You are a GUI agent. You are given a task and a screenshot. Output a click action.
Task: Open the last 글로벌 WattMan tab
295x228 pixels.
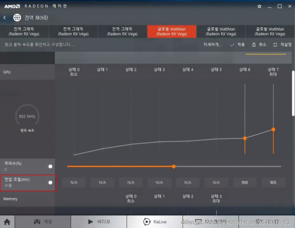point(270,31)
